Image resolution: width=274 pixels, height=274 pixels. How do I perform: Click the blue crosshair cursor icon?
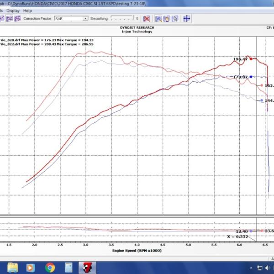click(187, 19)
